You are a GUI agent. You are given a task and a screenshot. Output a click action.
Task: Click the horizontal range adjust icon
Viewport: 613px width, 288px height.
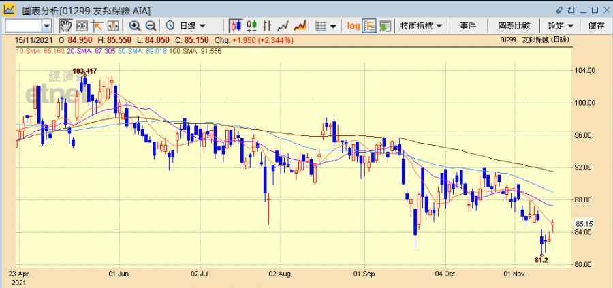(x=112, y=25)
